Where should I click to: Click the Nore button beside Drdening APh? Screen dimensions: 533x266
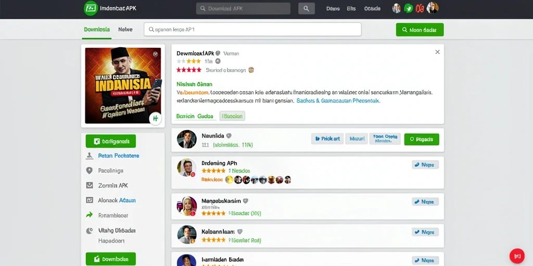pos(425,165)
